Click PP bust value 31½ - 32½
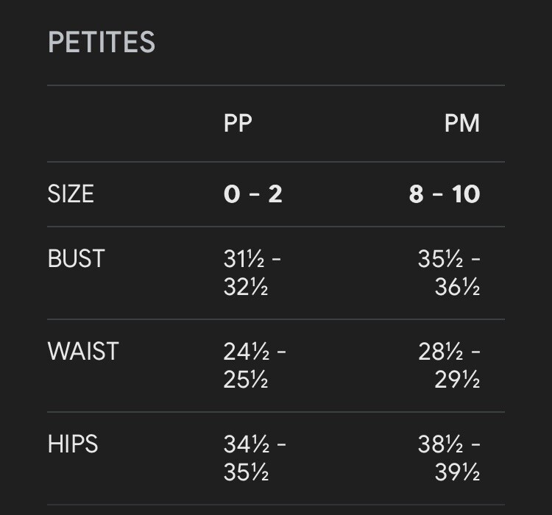 point(252,272)
